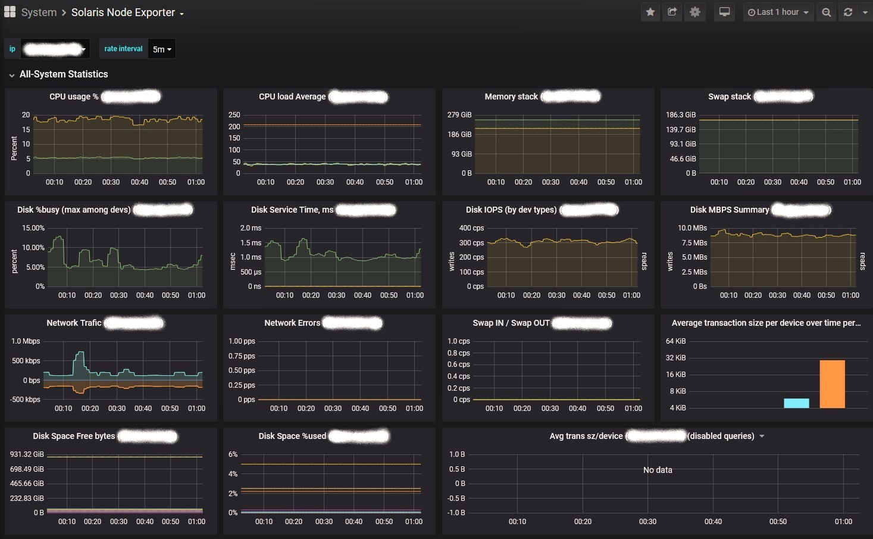Open Average transaction size per device title
Screen dimensions: 873x539
point(766,323)
